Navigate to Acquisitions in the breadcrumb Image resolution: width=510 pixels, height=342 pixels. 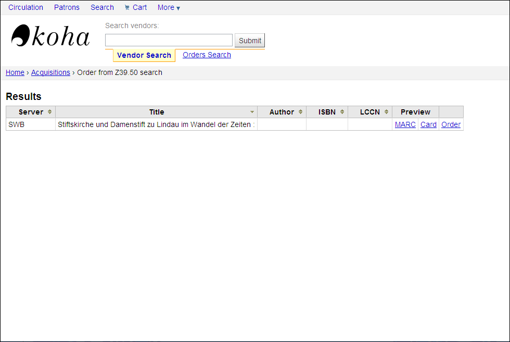50,72
